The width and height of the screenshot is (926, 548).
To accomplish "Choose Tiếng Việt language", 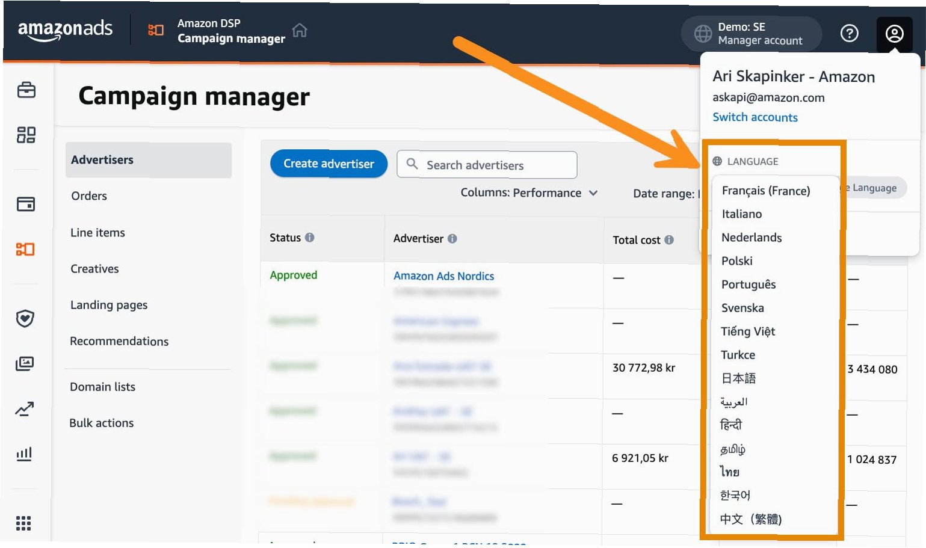I will (x=748, y=331).
